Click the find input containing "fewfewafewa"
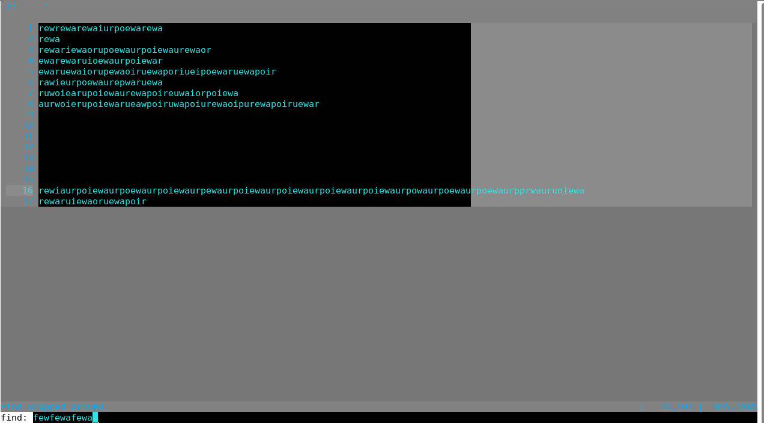This screenshot has width=764, height=423. 395,418
